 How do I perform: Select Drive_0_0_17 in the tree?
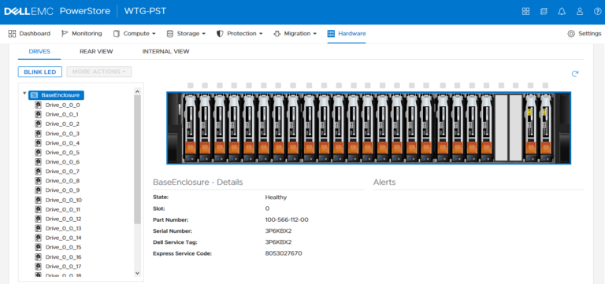click(x=64, y=266)
